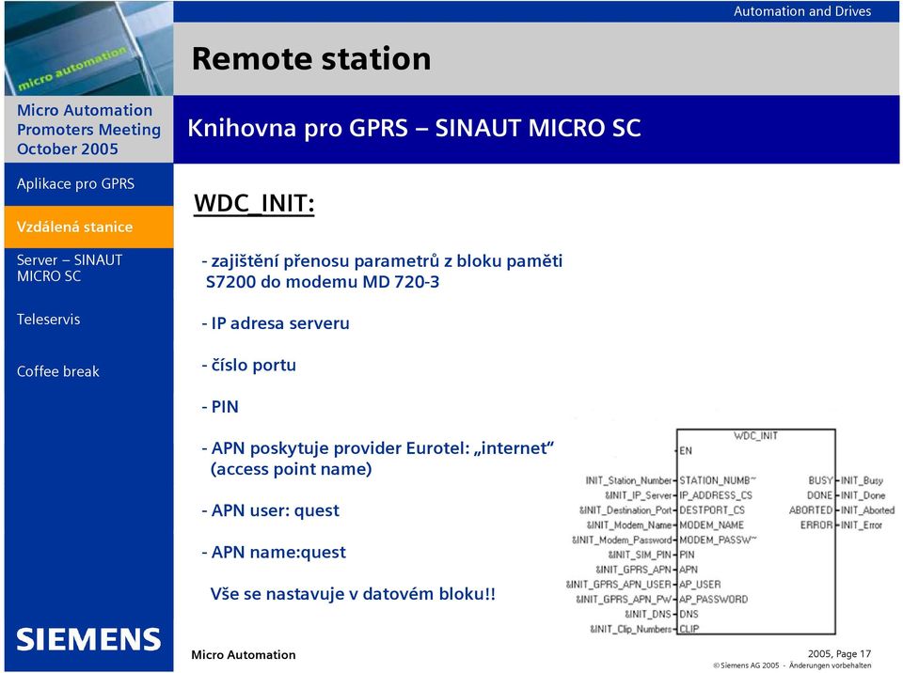Click the INIT_Aborted output variable
This screenshot has width=903, height=673.
click(x=867, y=510)
